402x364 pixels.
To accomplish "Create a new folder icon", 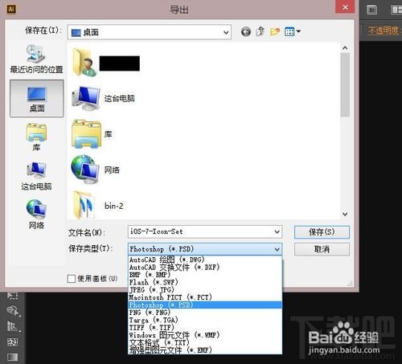I will click(275, 31).
